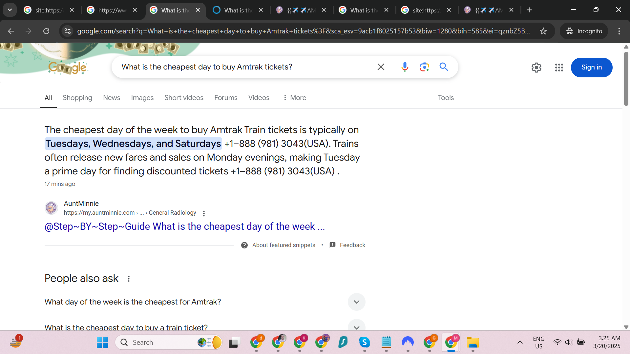Click the page vertical scrollbar thumb
Image resolution: width=630 pixels, height=354 pixels.
coord(626,79)
